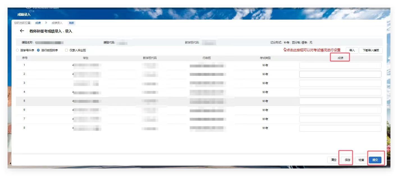398x176 pixels.
Task: Click the refresh icon above 成绩录入 tab
Action: (30, 11)
